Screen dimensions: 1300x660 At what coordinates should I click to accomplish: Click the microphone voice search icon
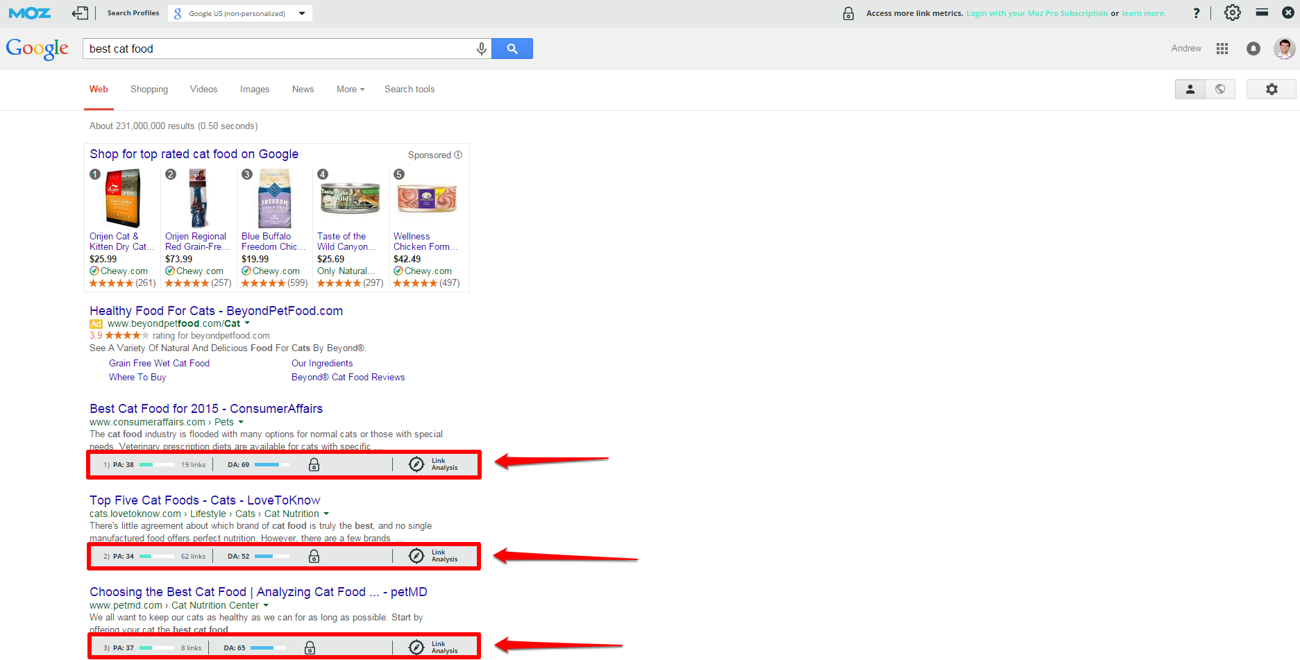pyautogui.click(x=481, y=49)
